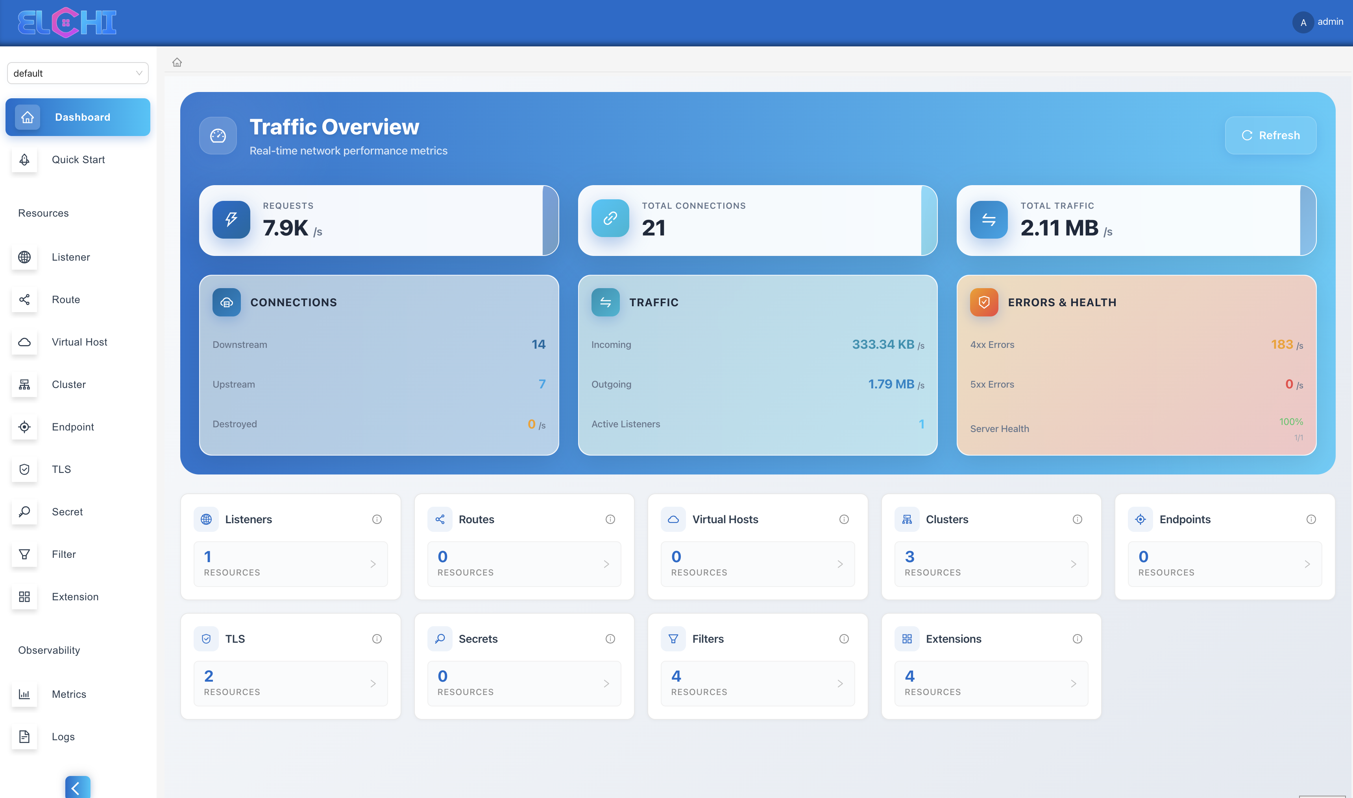The width and height of the screenshot is (1353, 798).
Task: Click the admin user avatar
Action: pos(1303,22)
